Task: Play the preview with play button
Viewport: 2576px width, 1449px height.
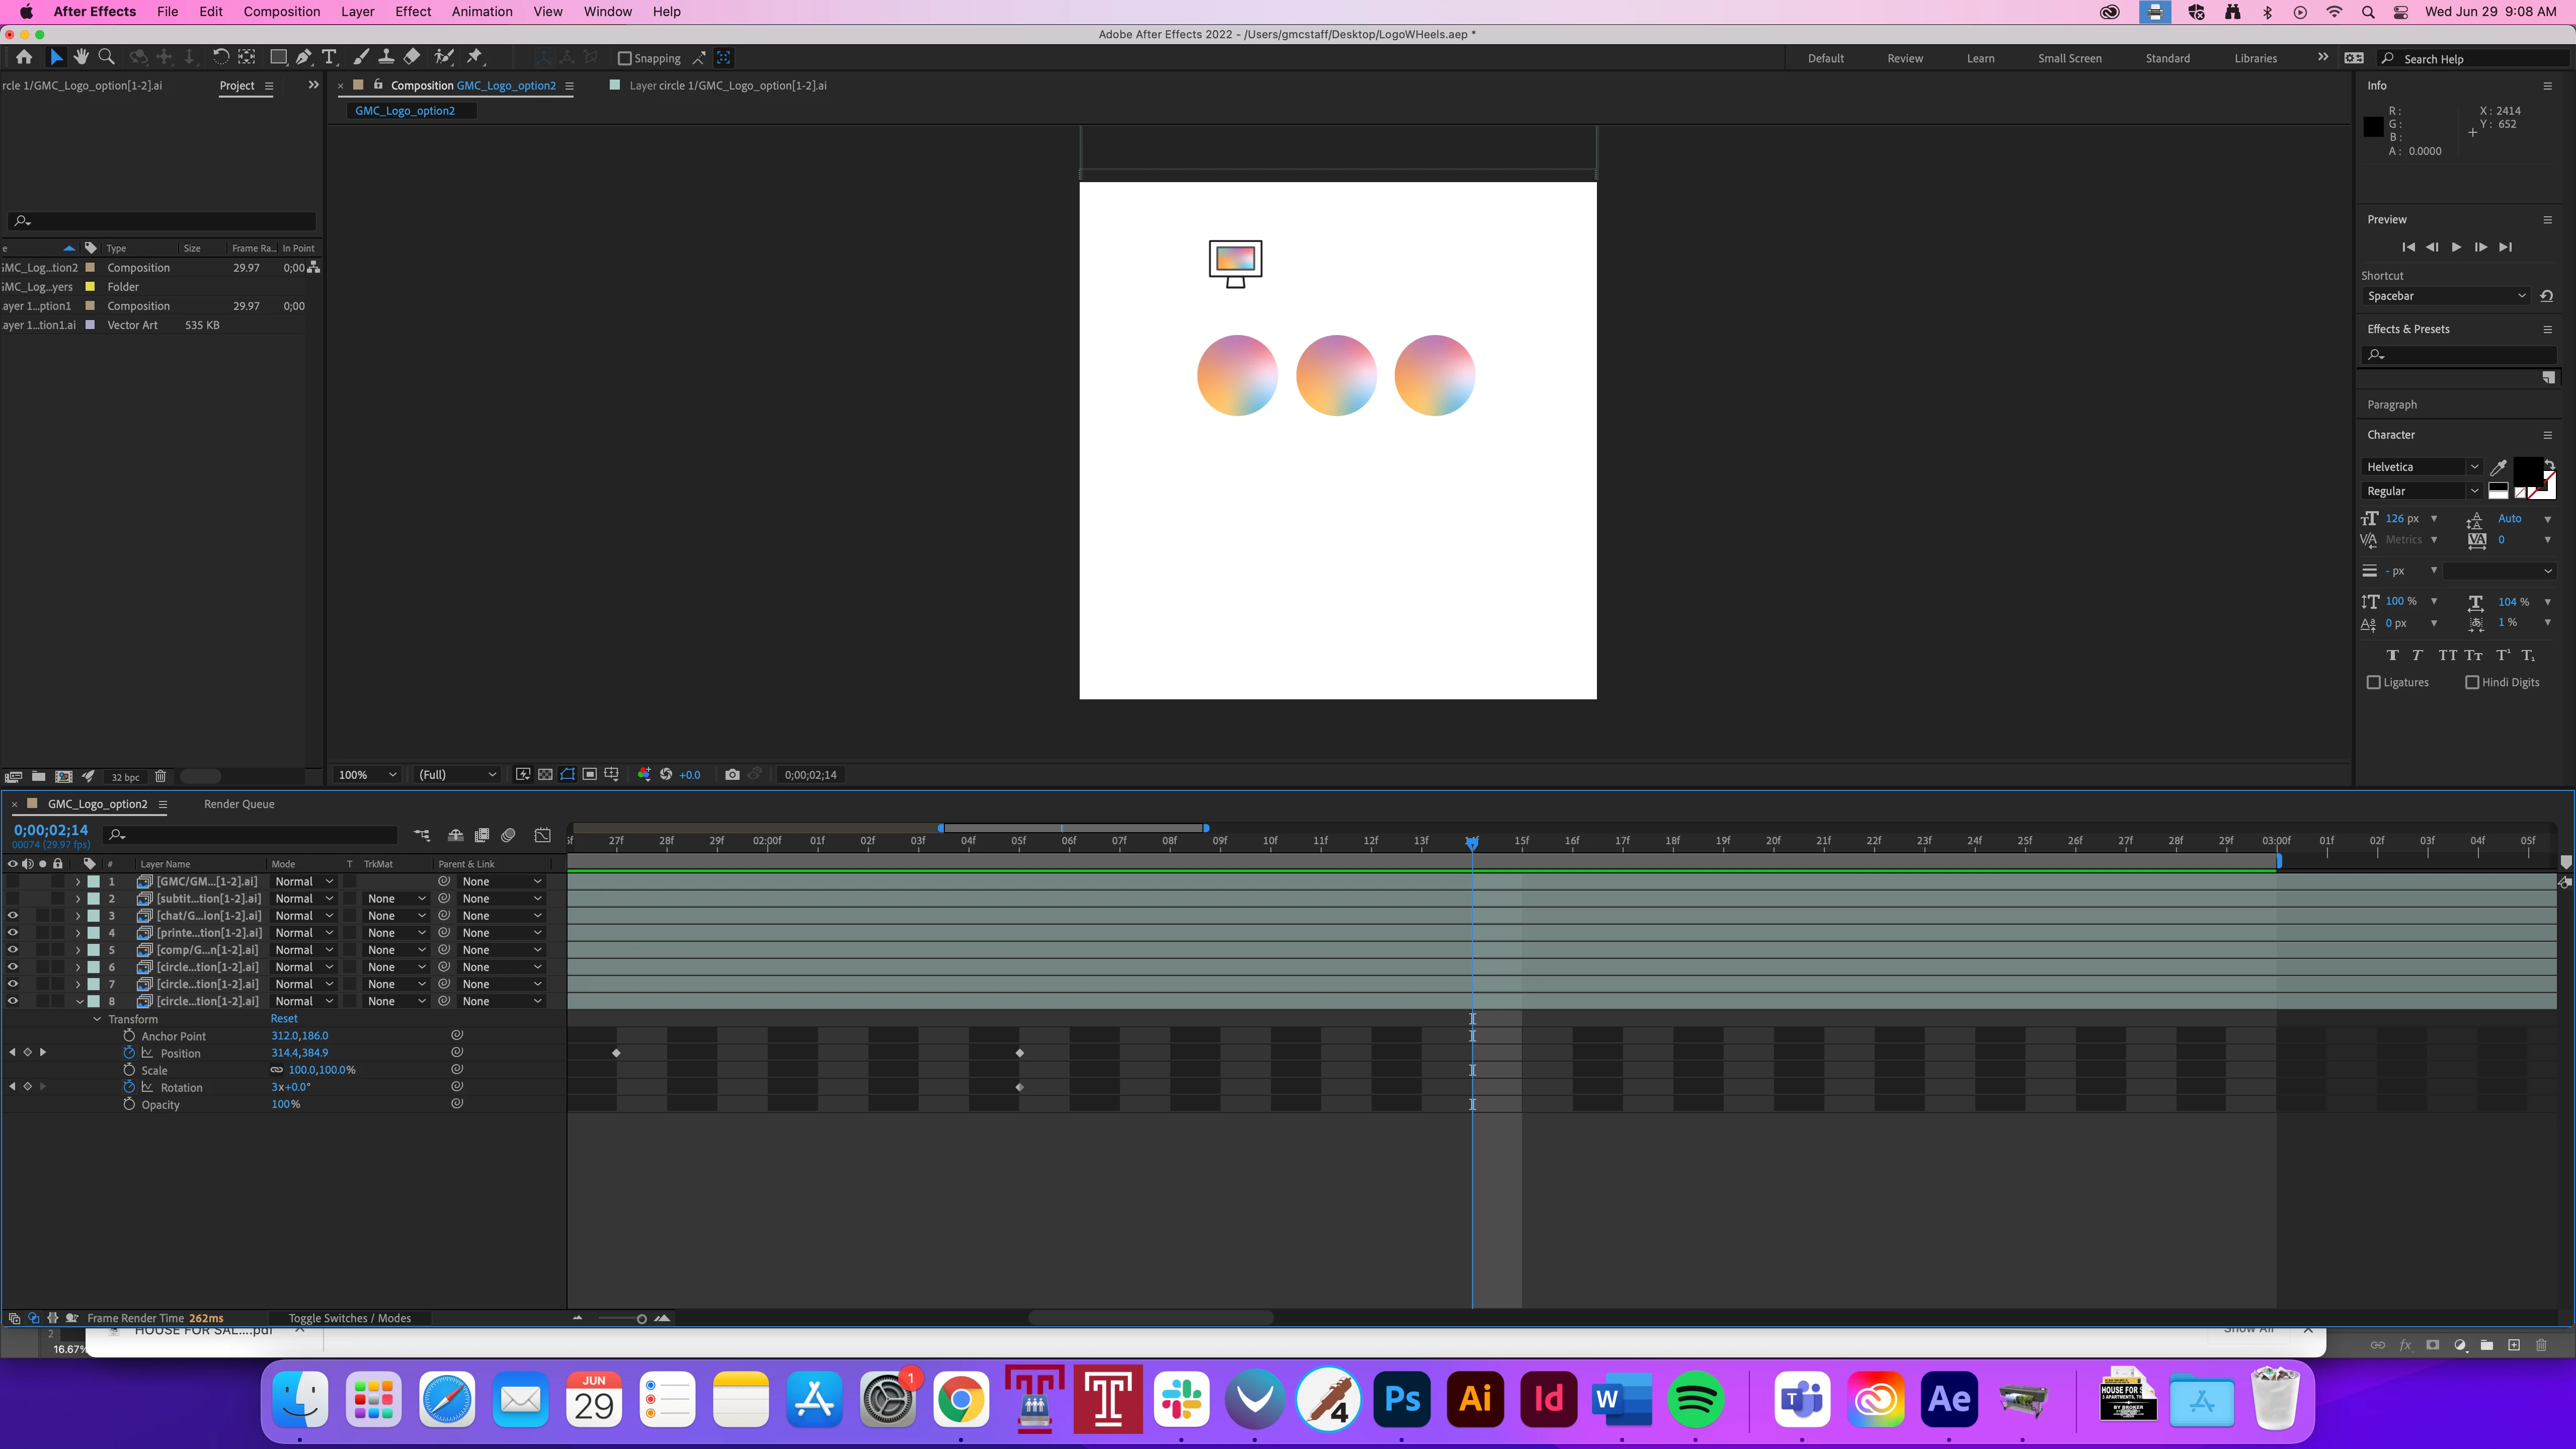Action: [2456, 247]
